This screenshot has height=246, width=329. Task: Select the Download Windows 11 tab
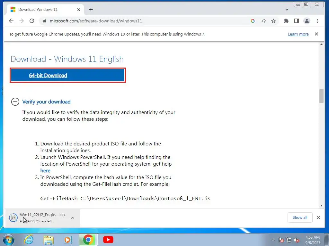tap(45, 10)
